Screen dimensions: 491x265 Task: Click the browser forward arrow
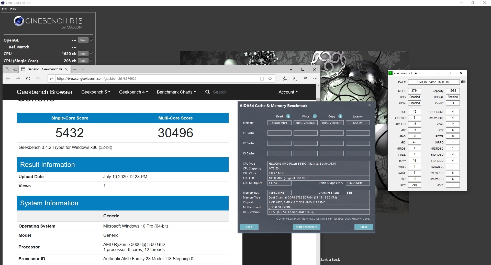click(18, 78)
